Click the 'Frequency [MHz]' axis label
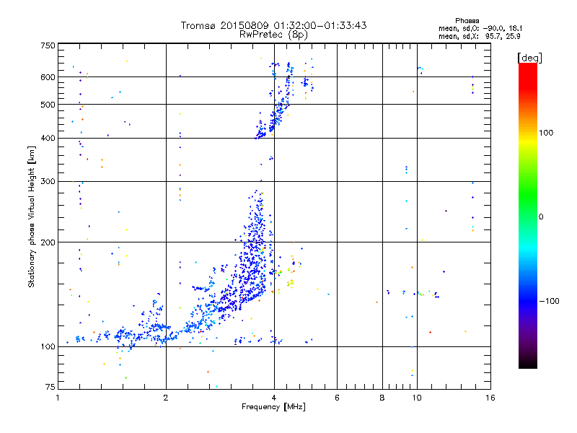577x433 pixels. tap(273, 407)
